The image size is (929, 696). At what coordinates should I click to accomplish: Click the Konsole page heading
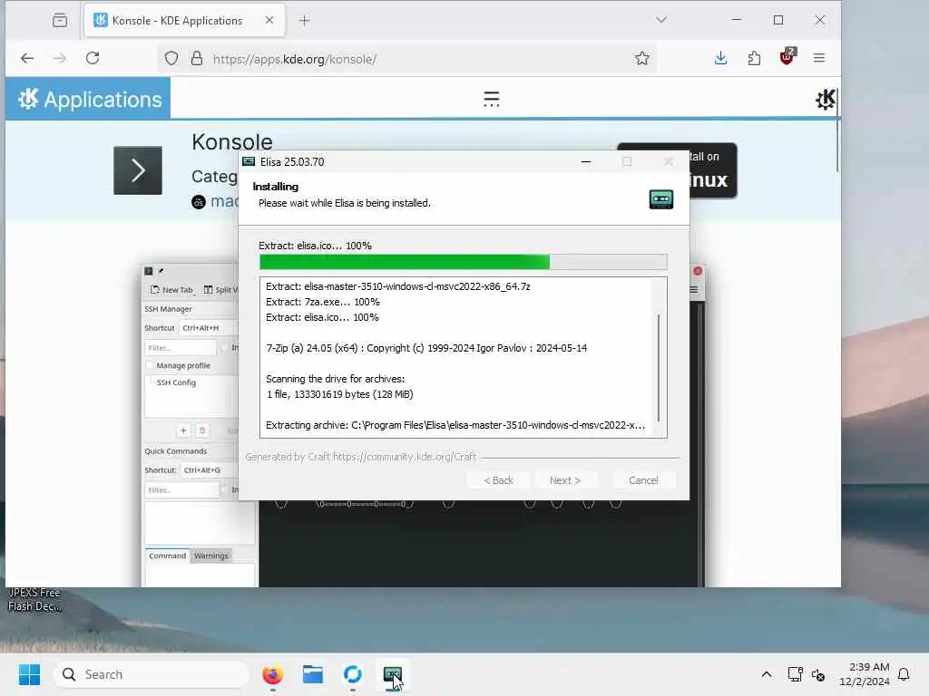(231, 142)
